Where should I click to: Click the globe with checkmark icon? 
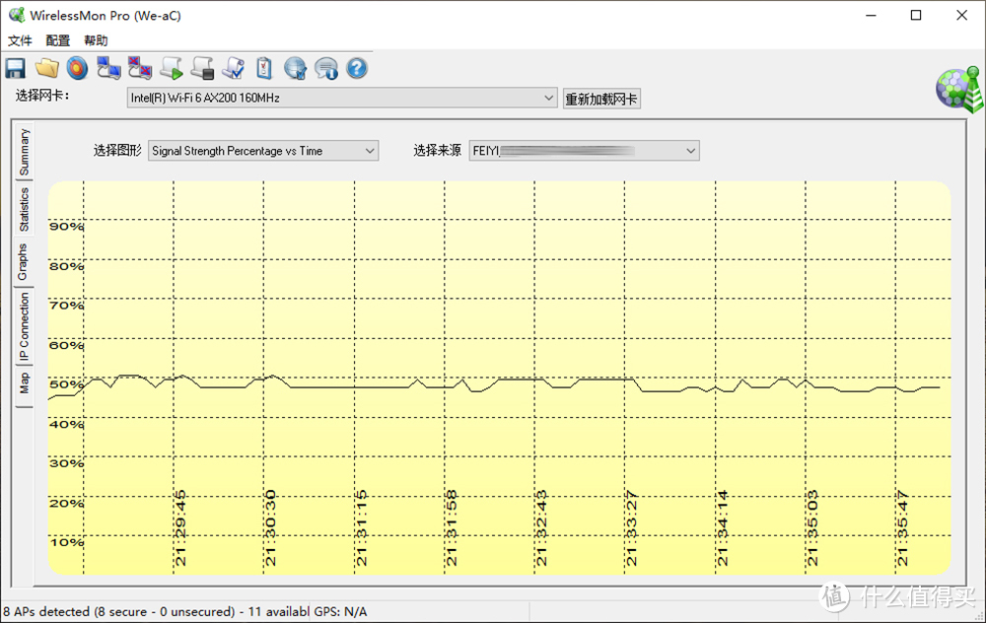pos(295,68)
